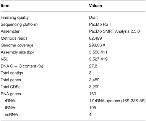Click the Sequencing platform label
The image size is (146, 121).
coord(19,25)
